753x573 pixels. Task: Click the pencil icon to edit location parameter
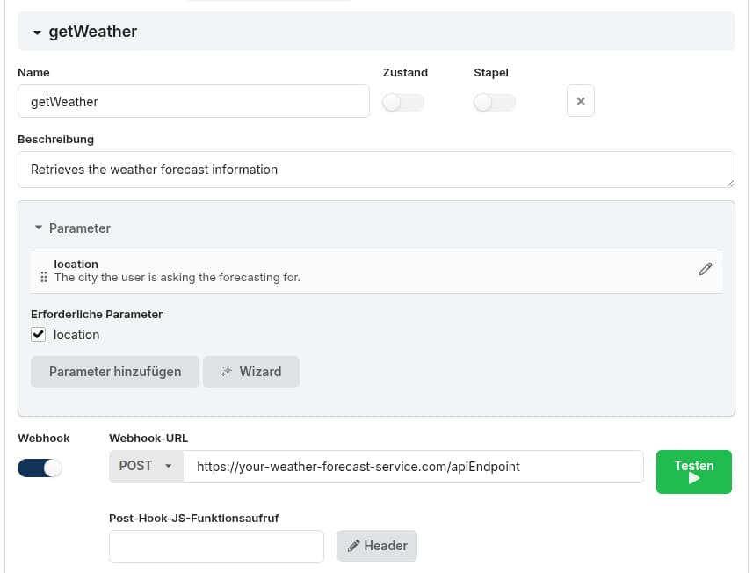705,270
